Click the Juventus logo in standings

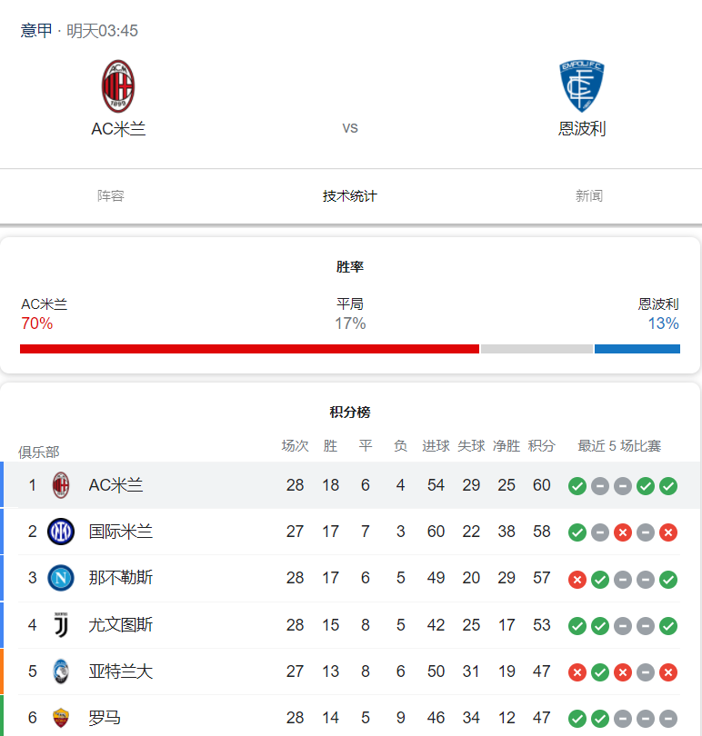pos(61,624)
